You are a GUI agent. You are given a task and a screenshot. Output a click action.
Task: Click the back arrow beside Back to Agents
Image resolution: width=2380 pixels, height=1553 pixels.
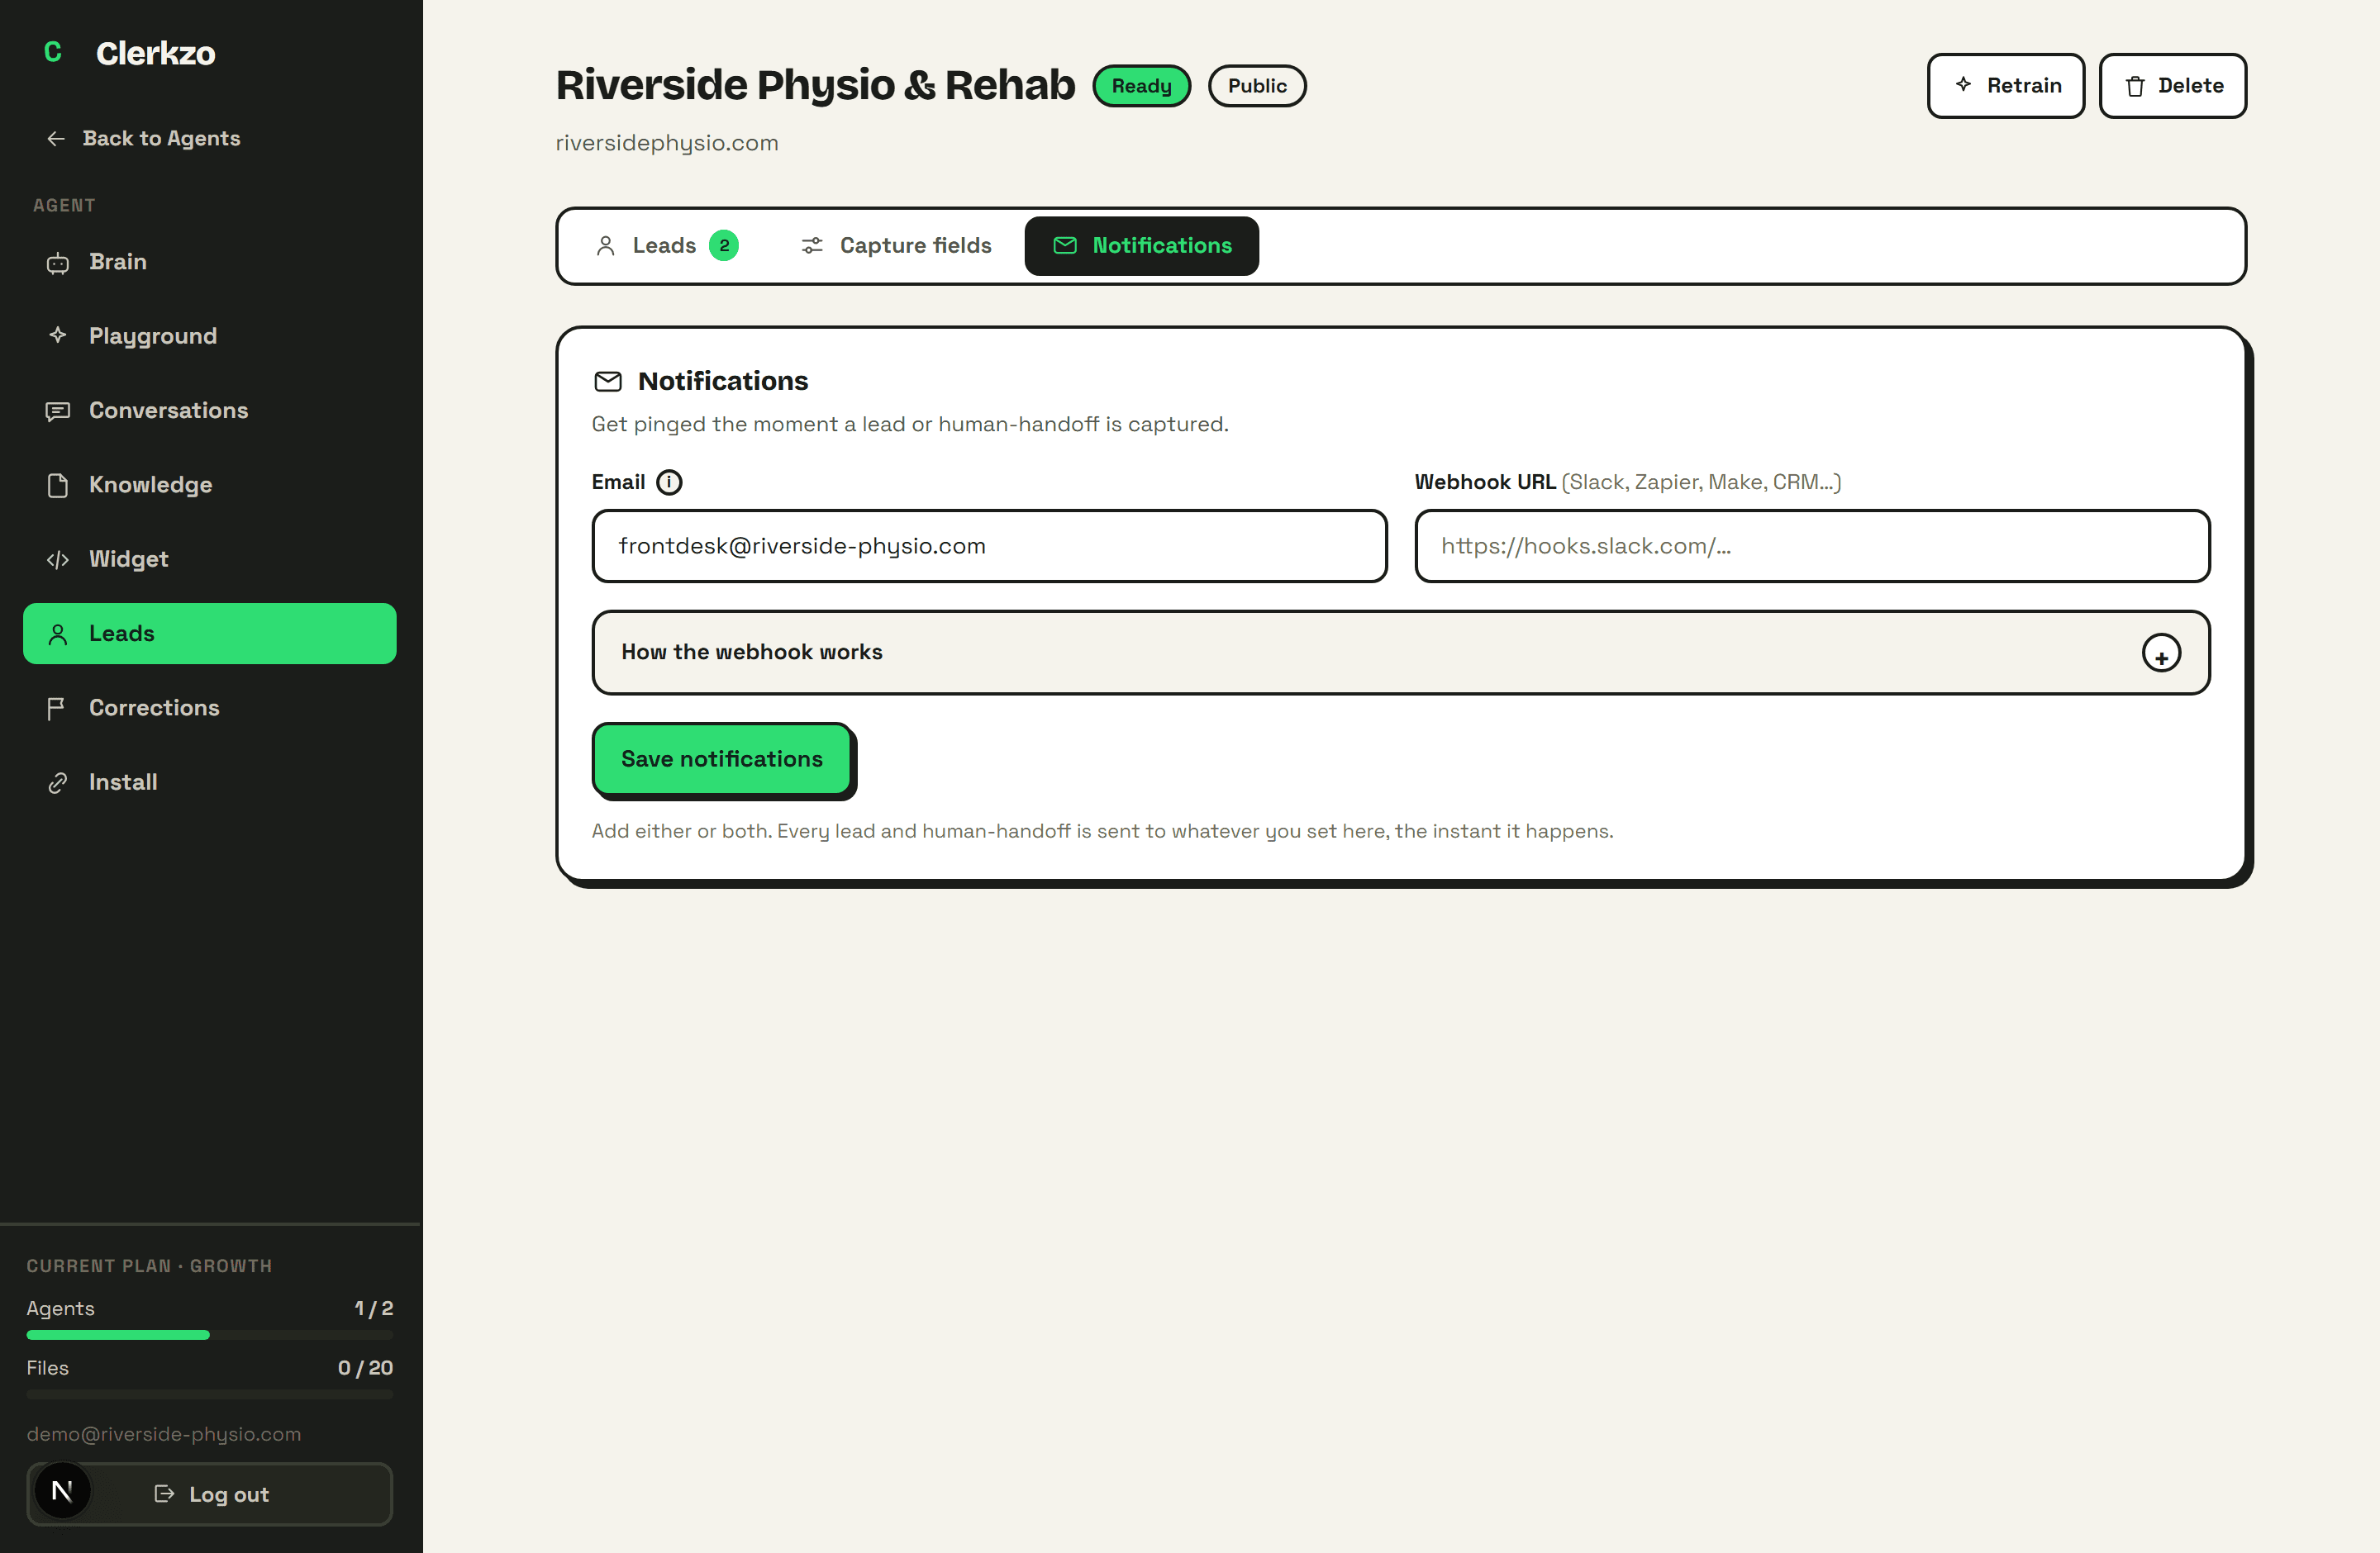(56, 139)
